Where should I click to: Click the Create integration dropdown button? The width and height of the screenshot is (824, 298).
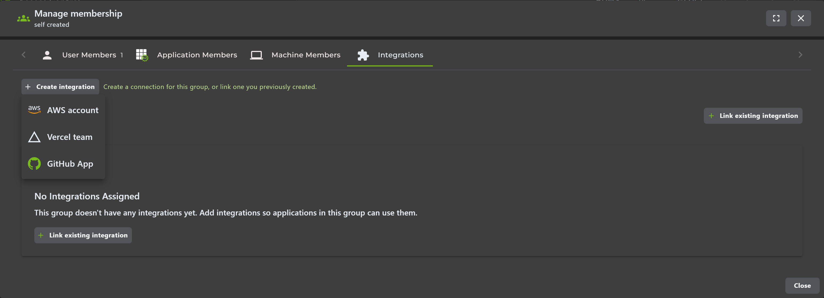(x=60, y=87)
